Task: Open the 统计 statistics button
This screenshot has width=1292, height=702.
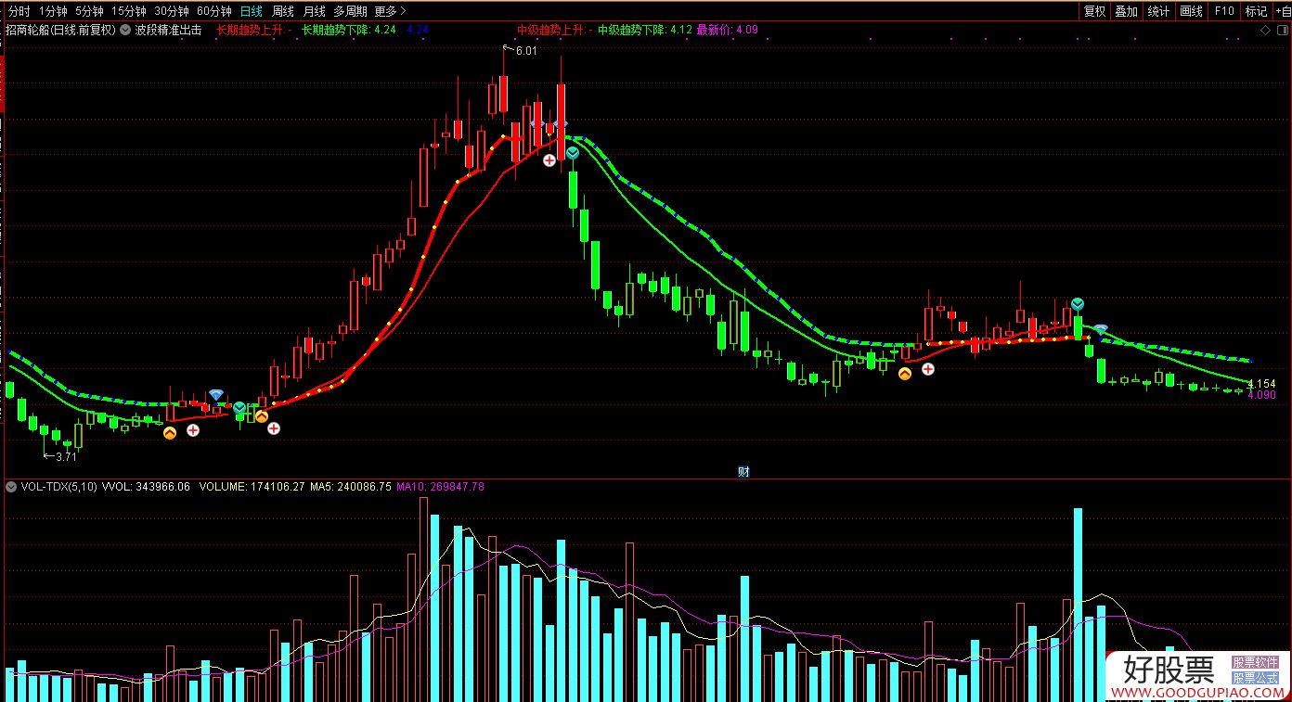Action: (1158, 11)
